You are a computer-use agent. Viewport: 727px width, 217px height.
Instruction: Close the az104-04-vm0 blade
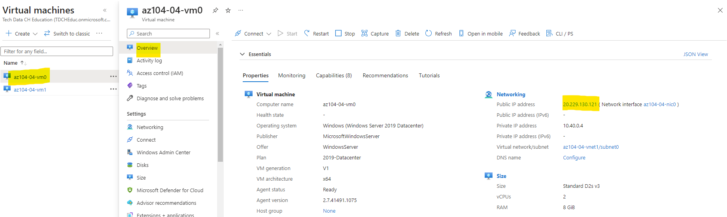coord(720,10)
